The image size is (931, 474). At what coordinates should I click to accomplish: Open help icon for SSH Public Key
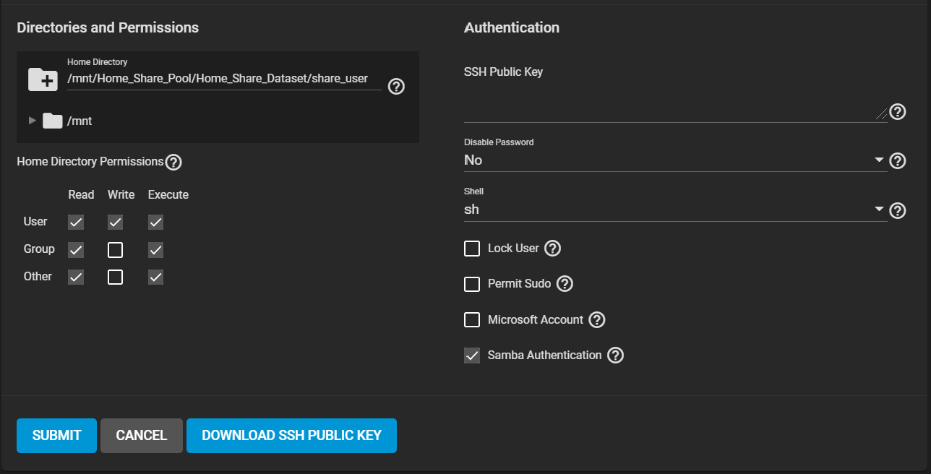coord(897,112)
